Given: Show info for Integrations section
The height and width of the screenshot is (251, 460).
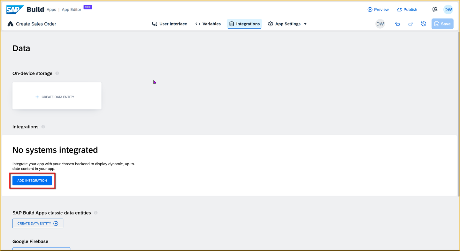Looking at the screenshot, I should point(43,127).
